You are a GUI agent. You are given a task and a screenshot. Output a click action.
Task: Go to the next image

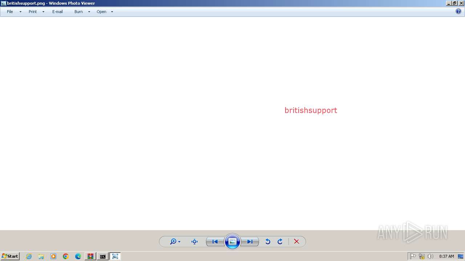250,241
